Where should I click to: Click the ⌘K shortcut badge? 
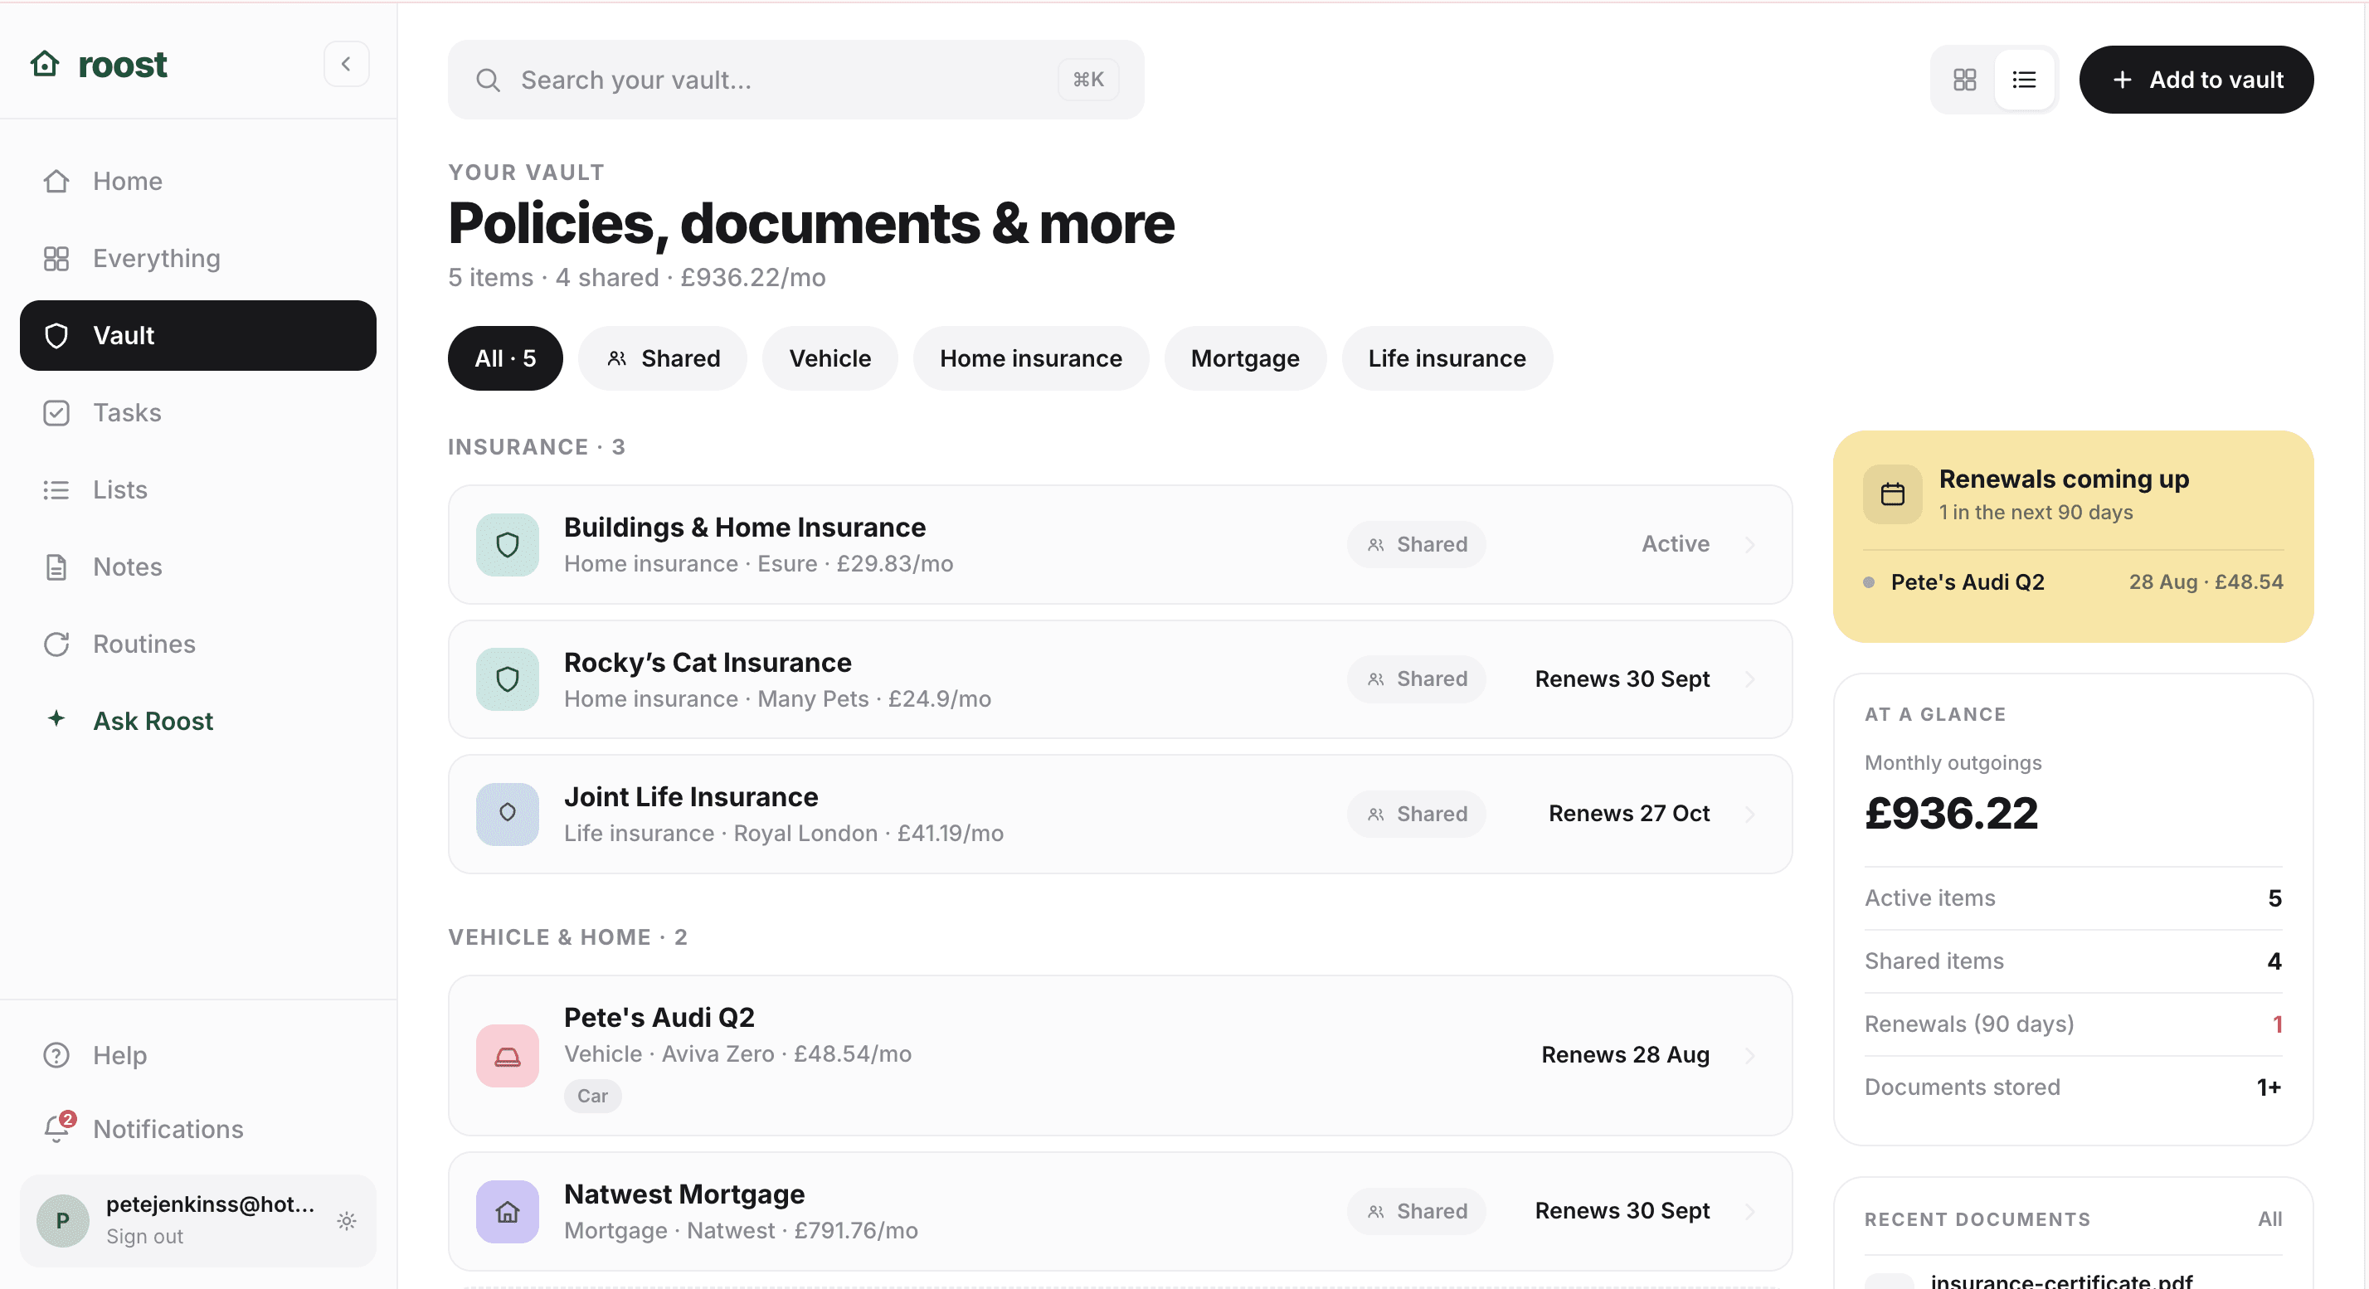coord(1088,80)
